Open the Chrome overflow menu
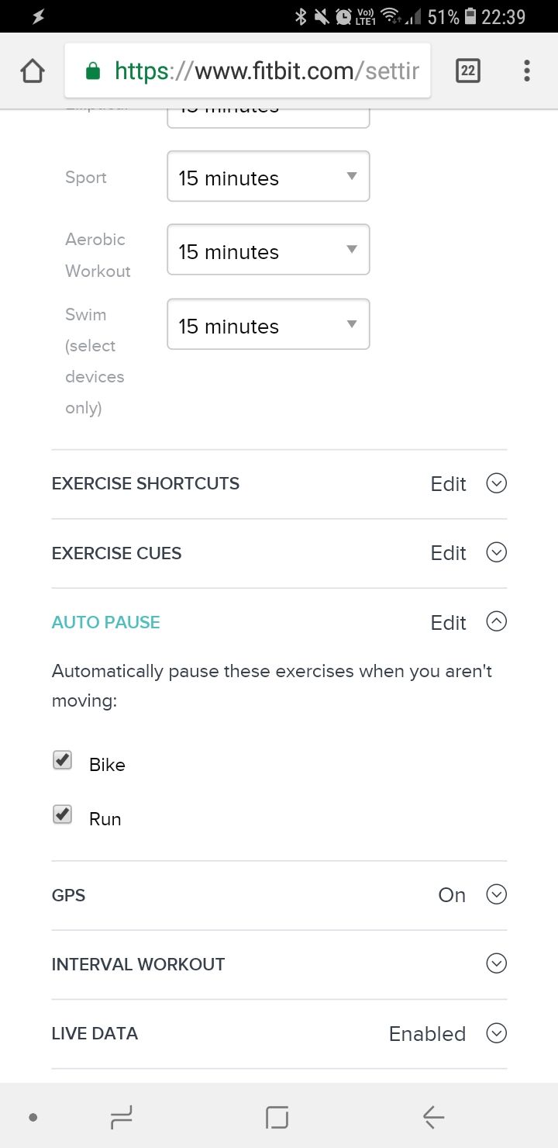 tap(526, 70)
